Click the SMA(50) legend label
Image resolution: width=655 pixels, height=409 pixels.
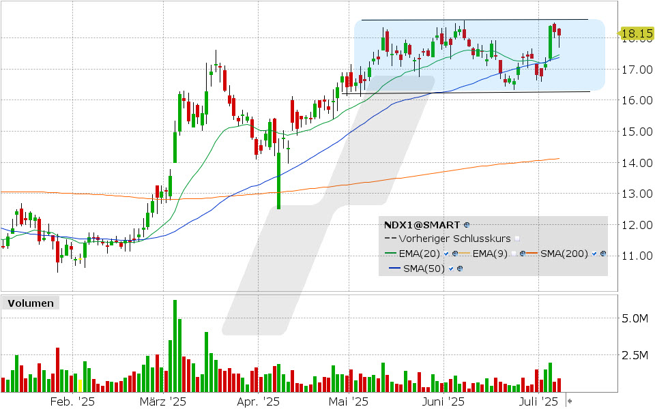[424, 269]
